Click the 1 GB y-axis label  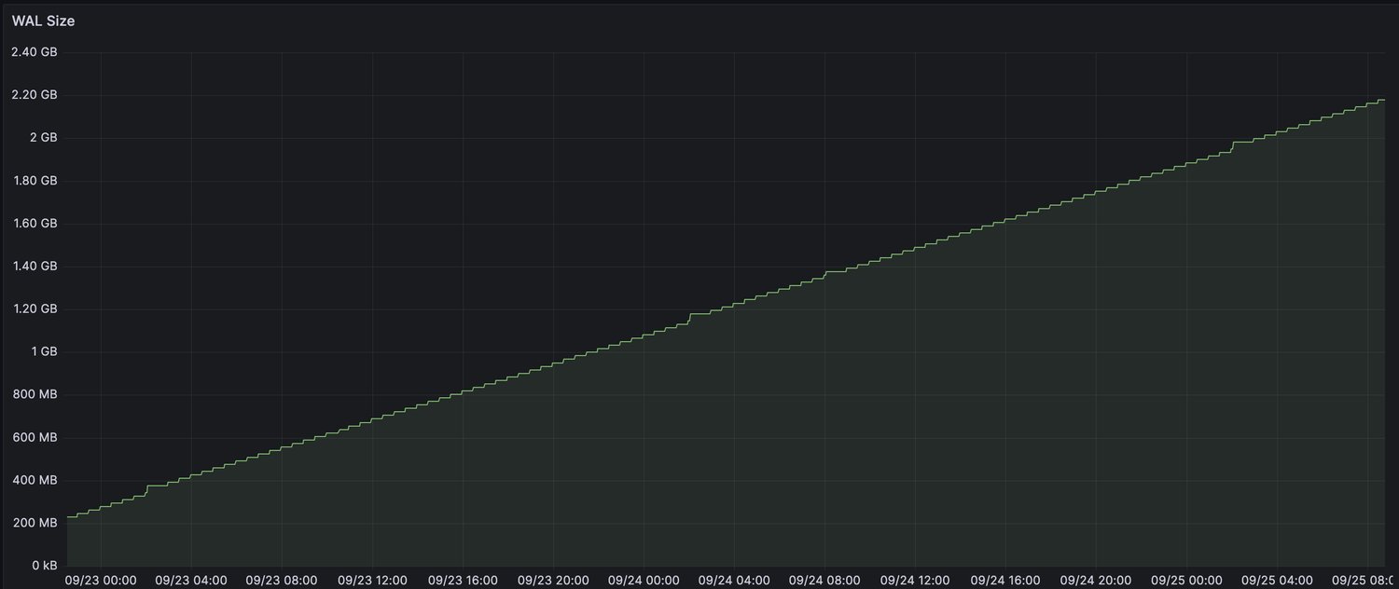coord(43,352)
